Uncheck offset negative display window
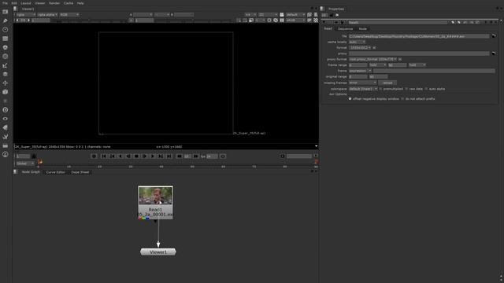The height and width of the screenshot is (283, 504). (x=350, y=99)
